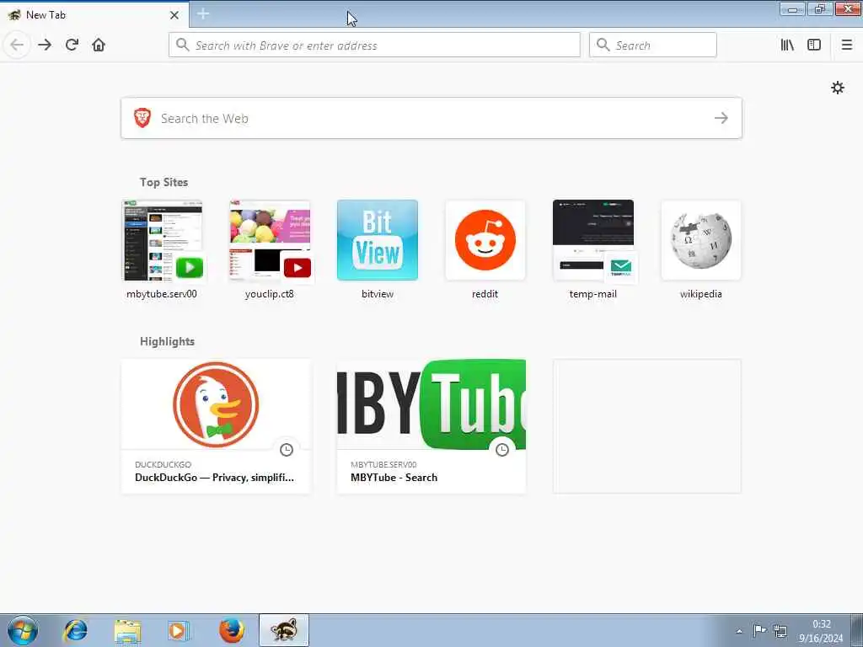The height and width of the screenshot is (647, 863).
Task: Open the reddit top site tile
Action: 485,240
